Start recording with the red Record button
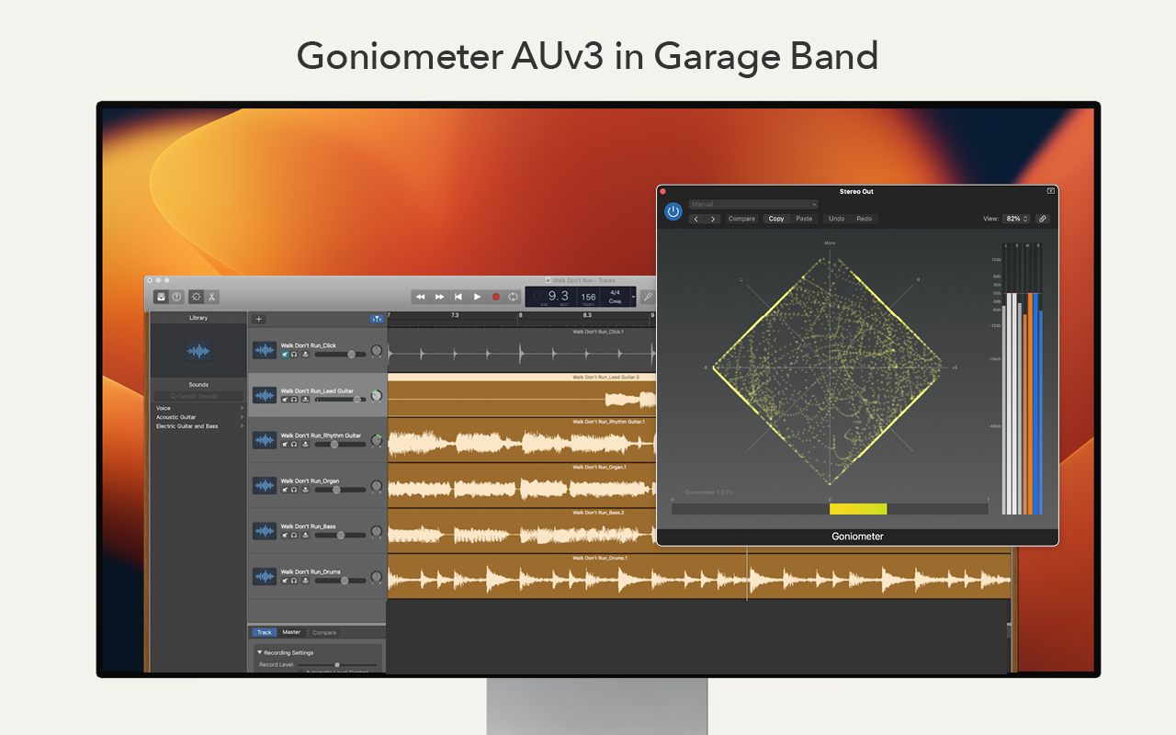1176x735 pixels. tap(496, 297)
